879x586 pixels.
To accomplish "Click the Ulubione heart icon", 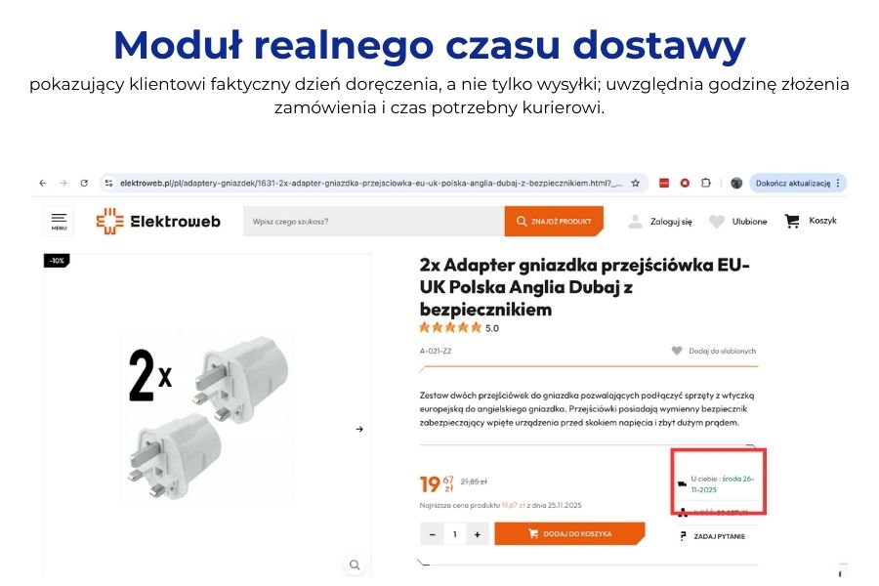I will point(717,222).
